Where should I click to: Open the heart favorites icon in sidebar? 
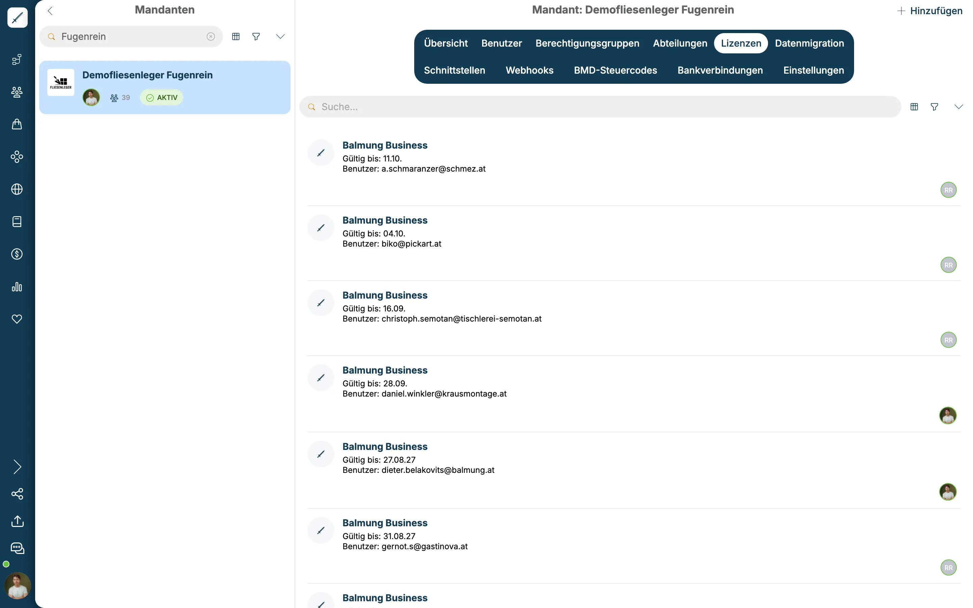click(17, 319)
